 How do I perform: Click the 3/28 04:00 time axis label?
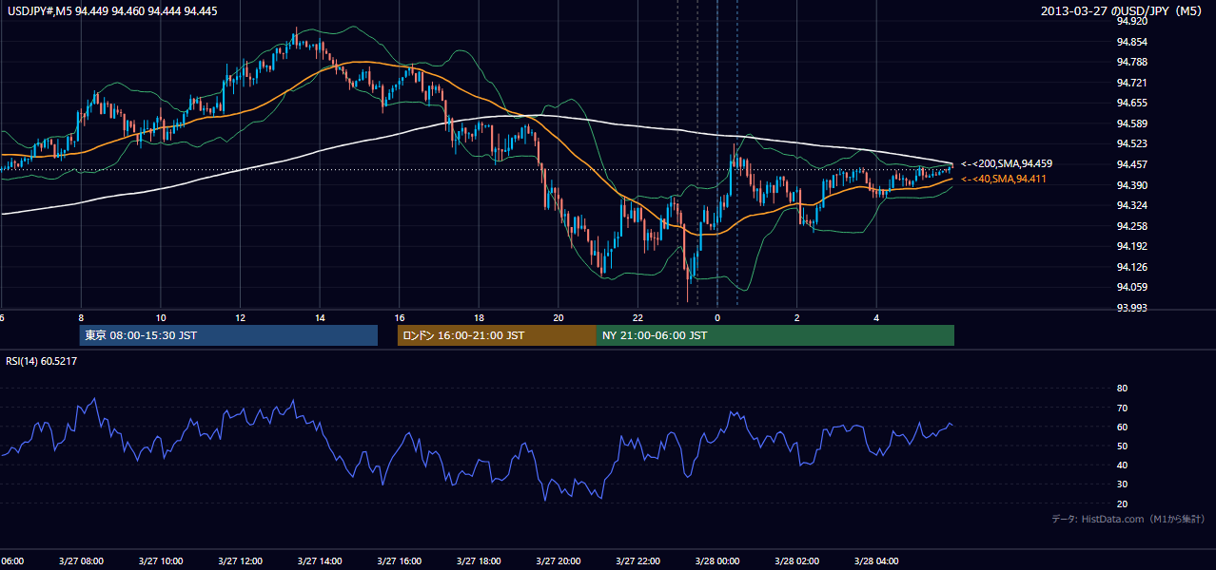[x=876, y=560]
